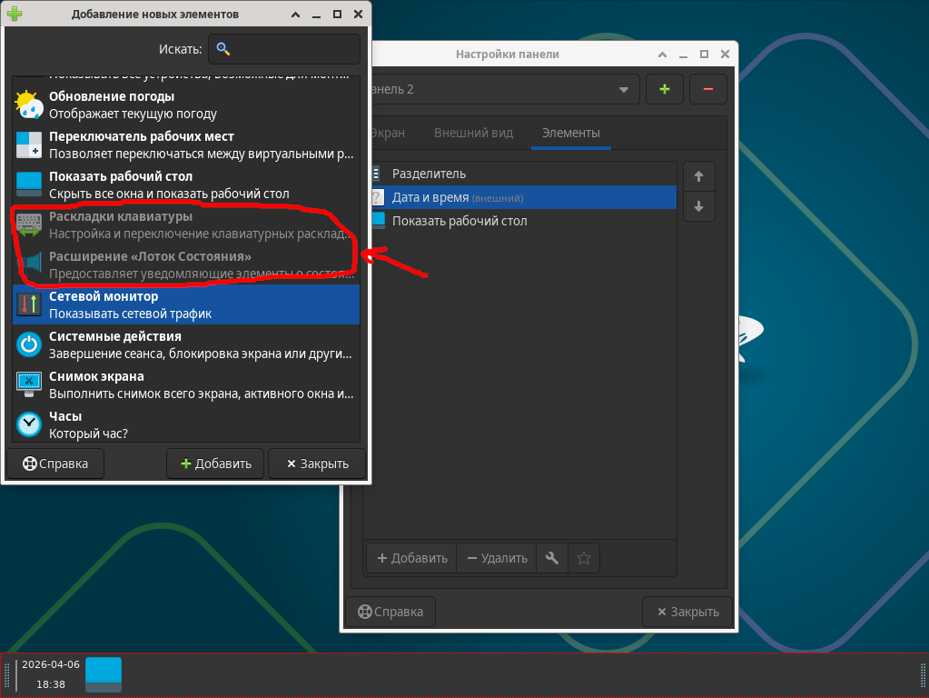
Task: Select Обновление погоды plugin row
Action: 186,105
